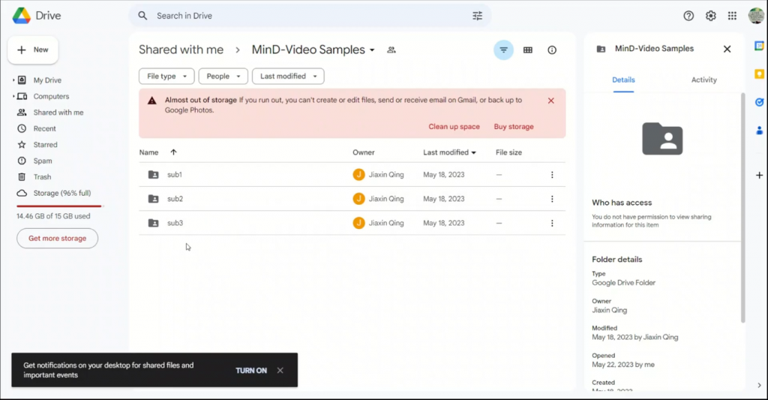Click the sub2 folder icon
Image resolution: width=768 pixels, height=400 pixels.
pos(153,199)
